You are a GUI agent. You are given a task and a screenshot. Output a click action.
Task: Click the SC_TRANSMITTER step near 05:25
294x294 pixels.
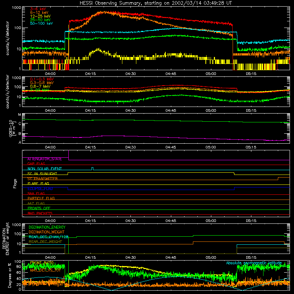(x=278, y=179)
